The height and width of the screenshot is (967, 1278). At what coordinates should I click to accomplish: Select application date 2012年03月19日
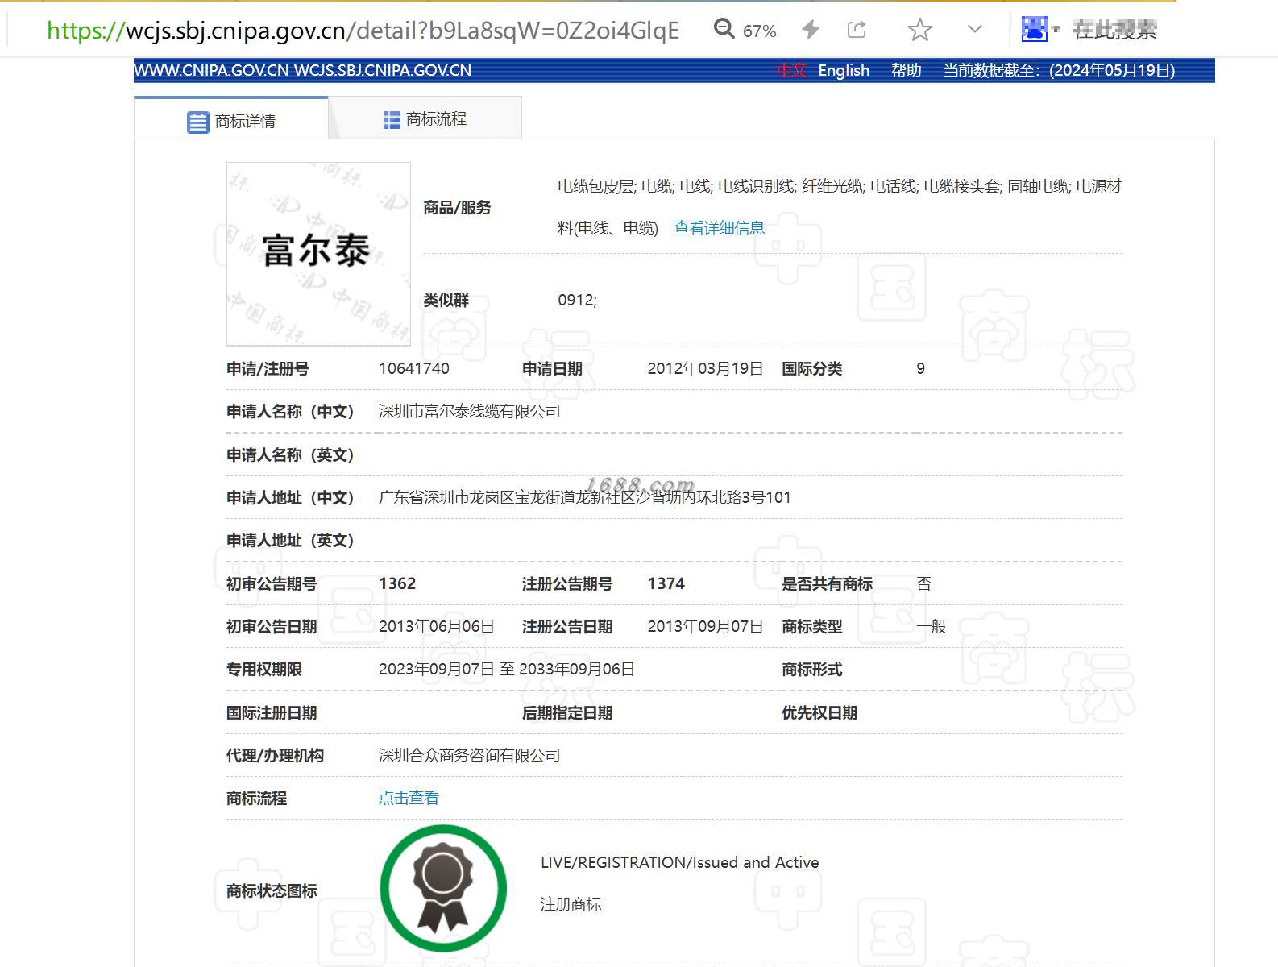705,368
